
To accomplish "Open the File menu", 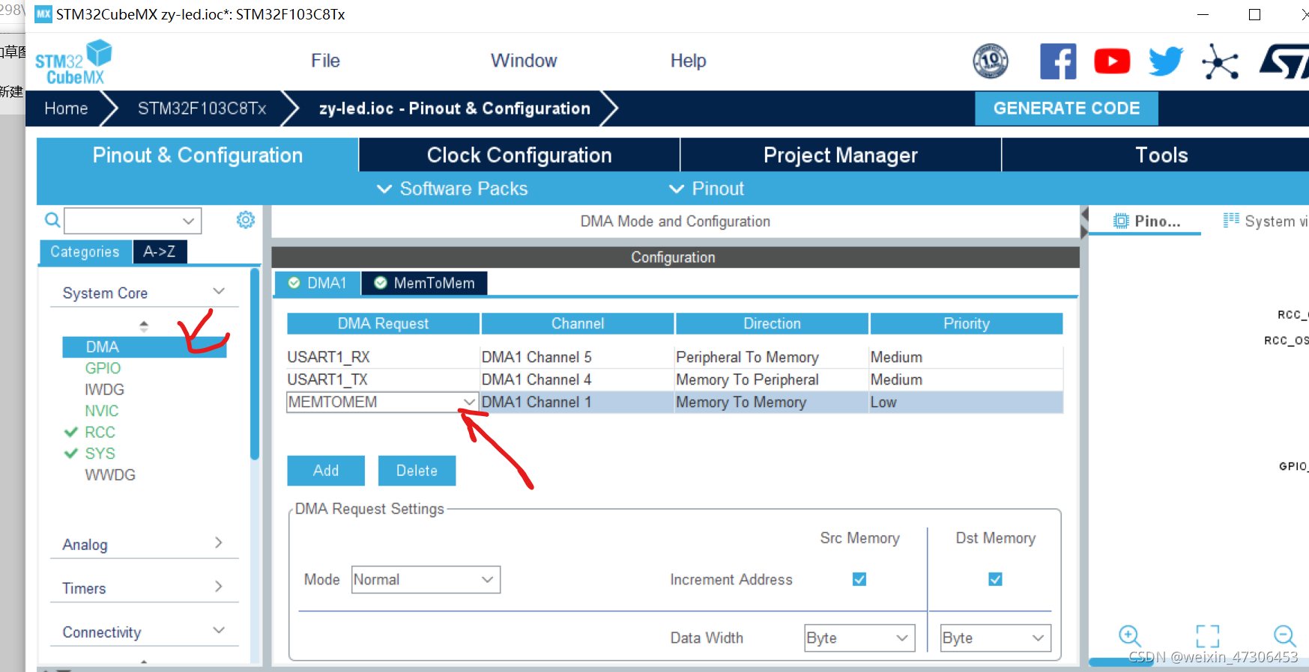I will [x=325, y=61].
